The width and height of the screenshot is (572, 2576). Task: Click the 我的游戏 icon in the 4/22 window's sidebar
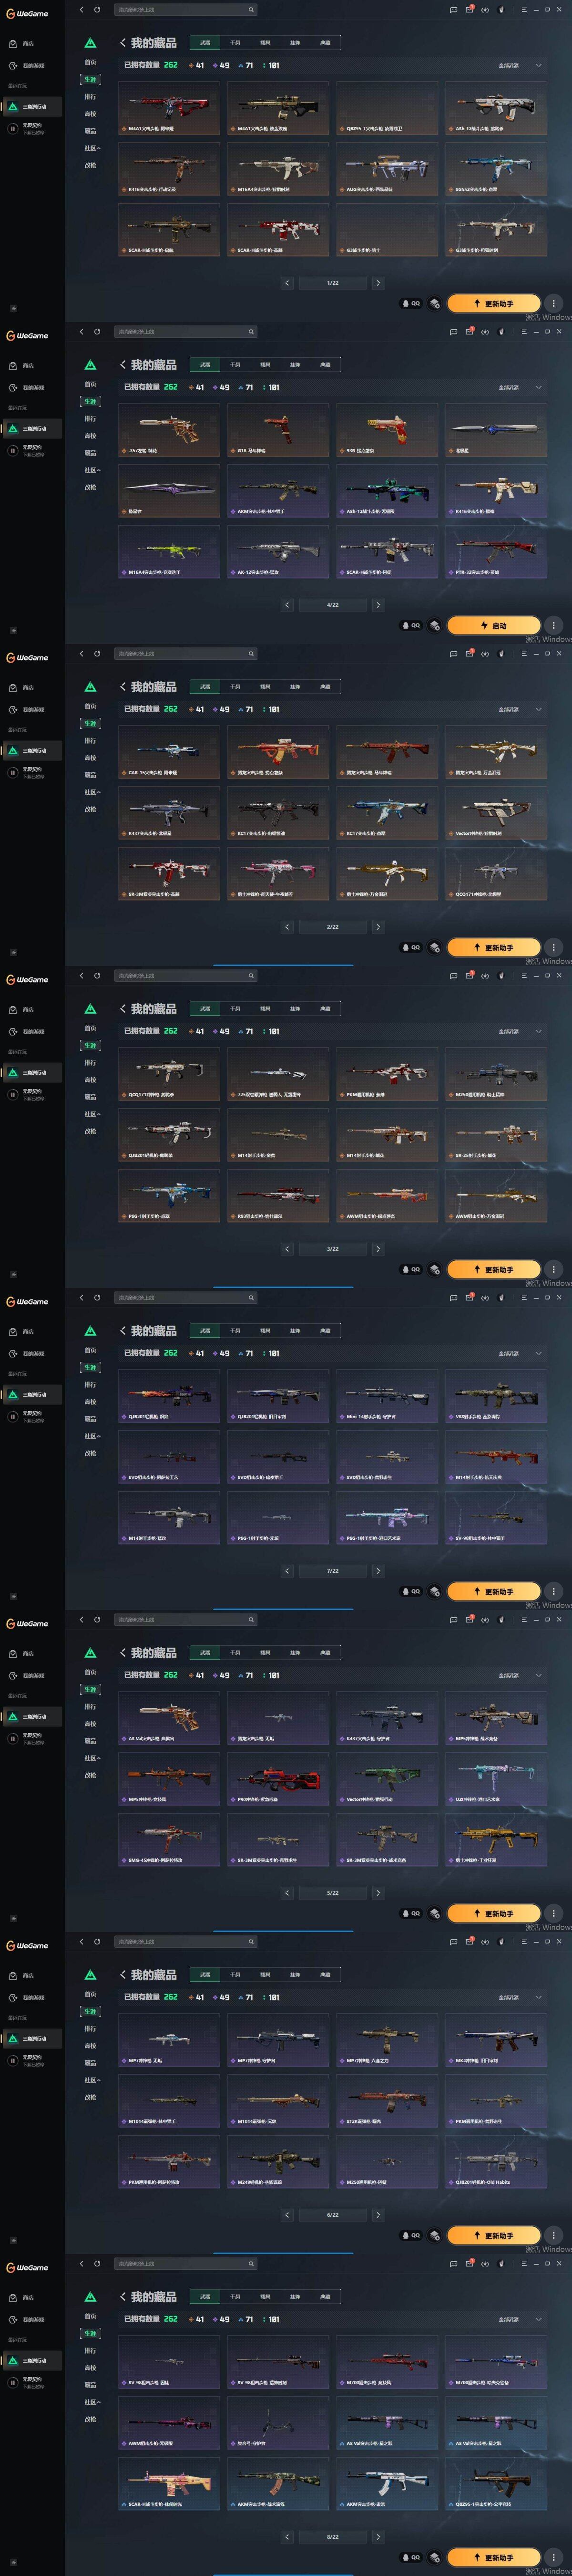click(12, 388)
